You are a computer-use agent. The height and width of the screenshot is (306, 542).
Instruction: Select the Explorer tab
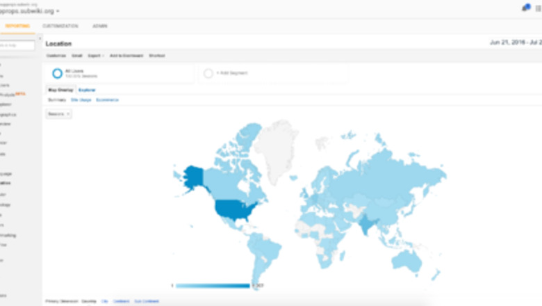click(x=87, y=90)
